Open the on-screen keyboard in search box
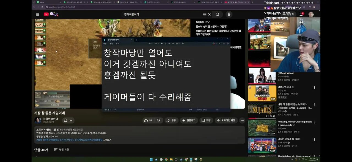 click(x=205, y=14)
